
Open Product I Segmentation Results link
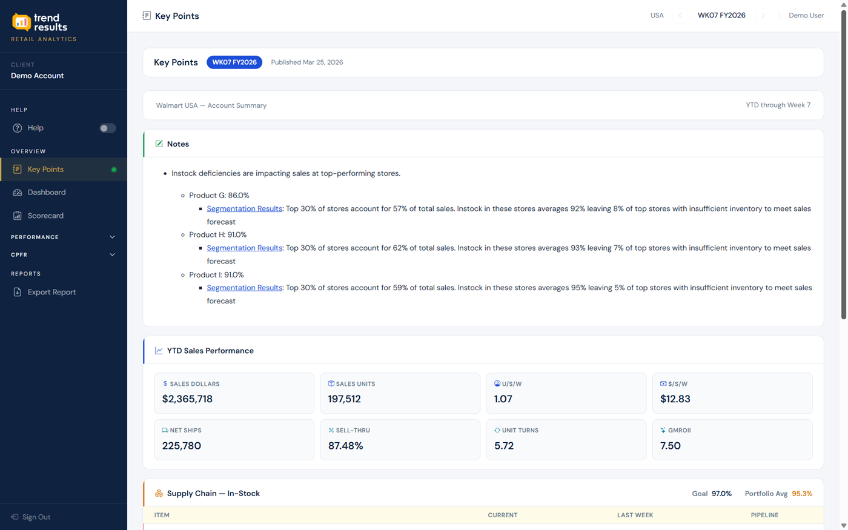coord(244,288)
